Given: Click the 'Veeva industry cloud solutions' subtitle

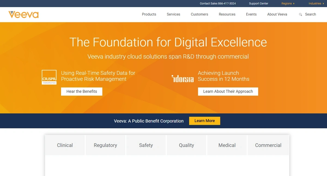Looking at the screenshot, I should coord(168,57).
